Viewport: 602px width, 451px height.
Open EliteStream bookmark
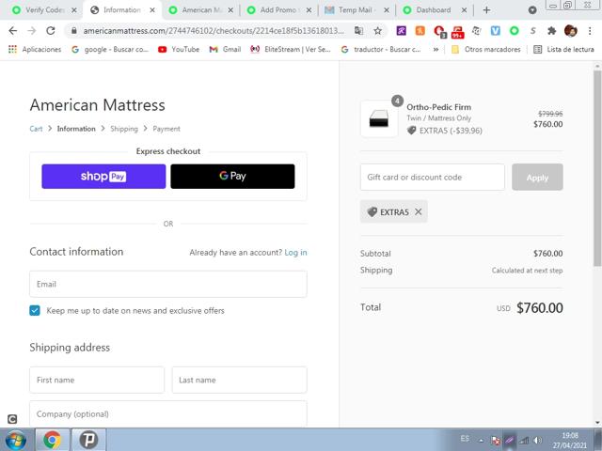coord(291,49)
